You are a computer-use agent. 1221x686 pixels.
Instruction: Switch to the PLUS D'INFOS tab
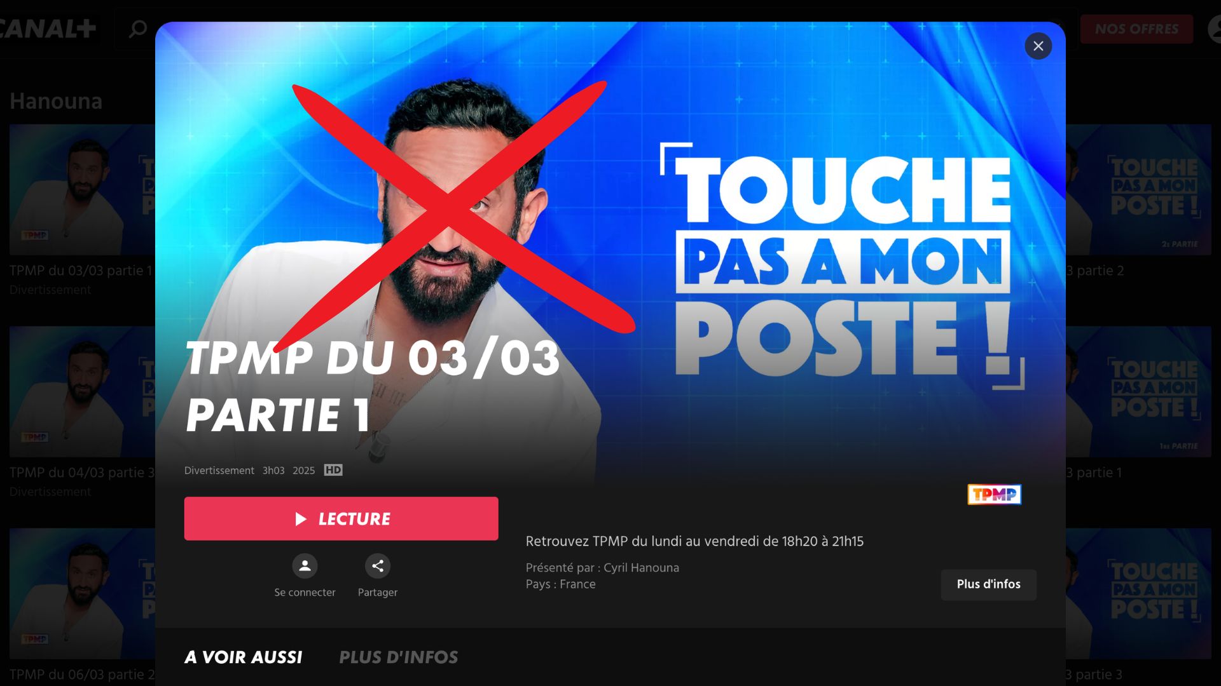(399, 657)
